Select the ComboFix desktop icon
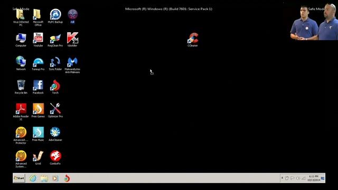Image resolution: width=338 pixels, height=190 pixels. [x=55, y=158]
